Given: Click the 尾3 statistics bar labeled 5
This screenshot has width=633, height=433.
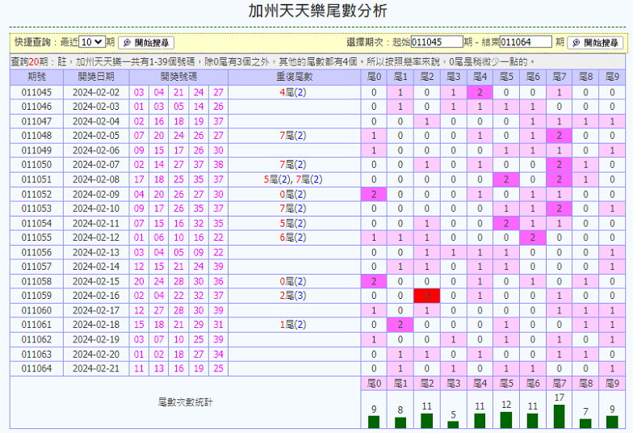Looking at the screenshot, I should (454, 425).
